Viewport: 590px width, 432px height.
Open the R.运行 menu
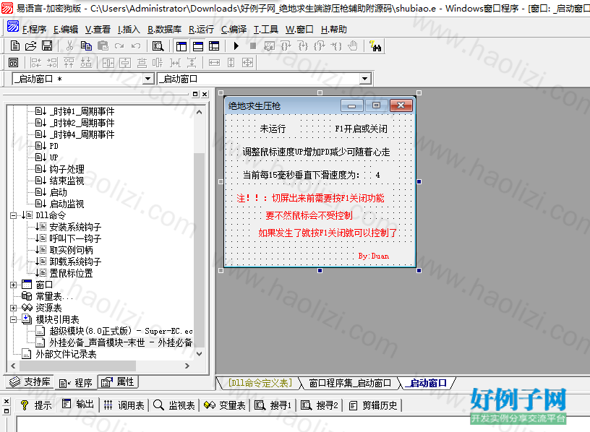click(201, 30)
